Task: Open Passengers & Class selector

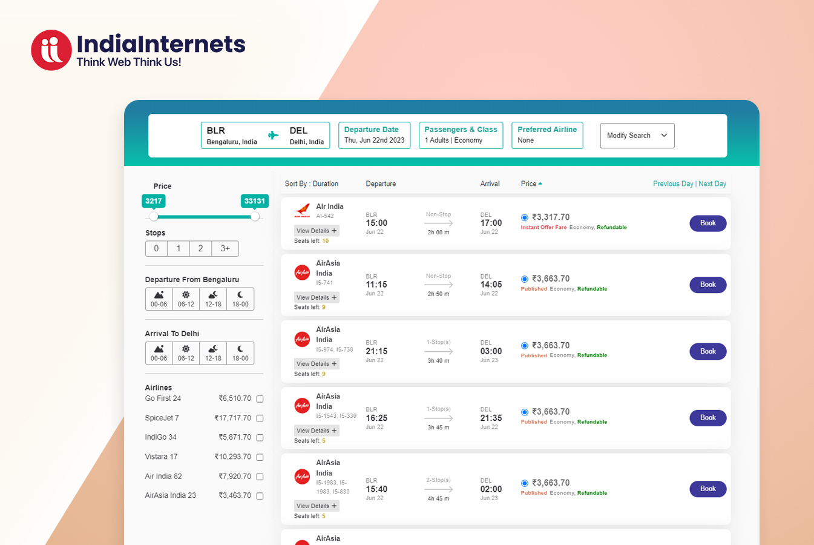Action: [x=461, y=135]
